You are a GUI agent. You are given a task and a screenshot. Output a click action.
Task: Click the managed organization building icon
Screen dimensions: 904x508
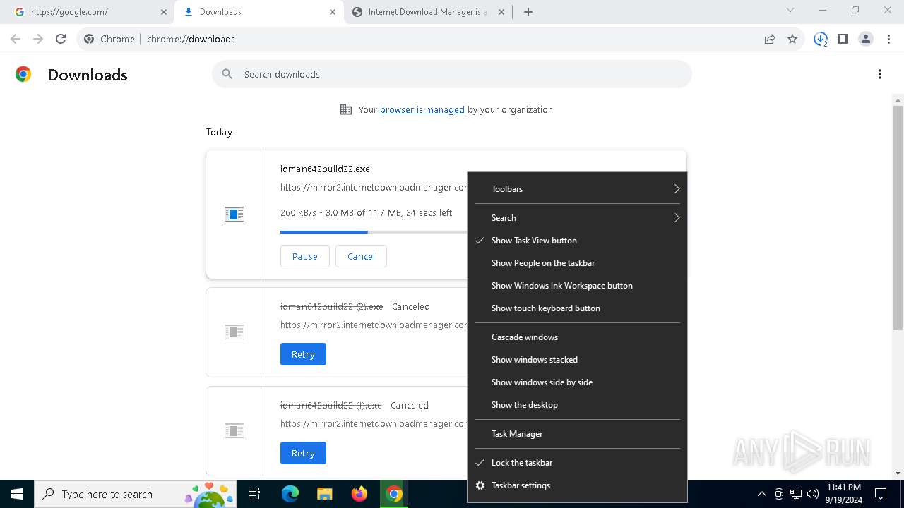(x=346, y=109)
